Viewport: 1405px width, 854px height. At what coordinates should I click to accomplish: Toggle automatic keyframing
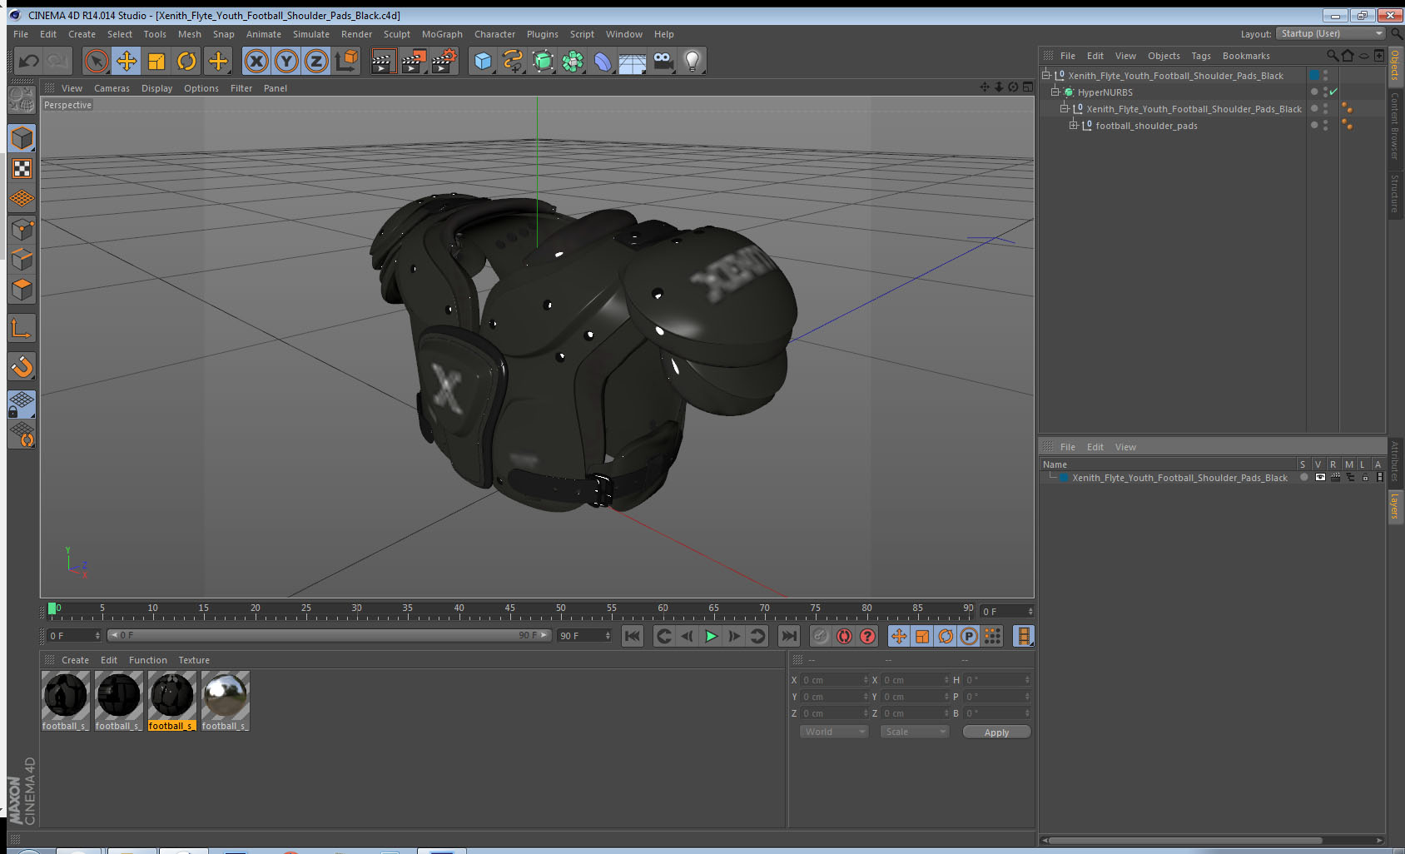[x=844, y=636]
